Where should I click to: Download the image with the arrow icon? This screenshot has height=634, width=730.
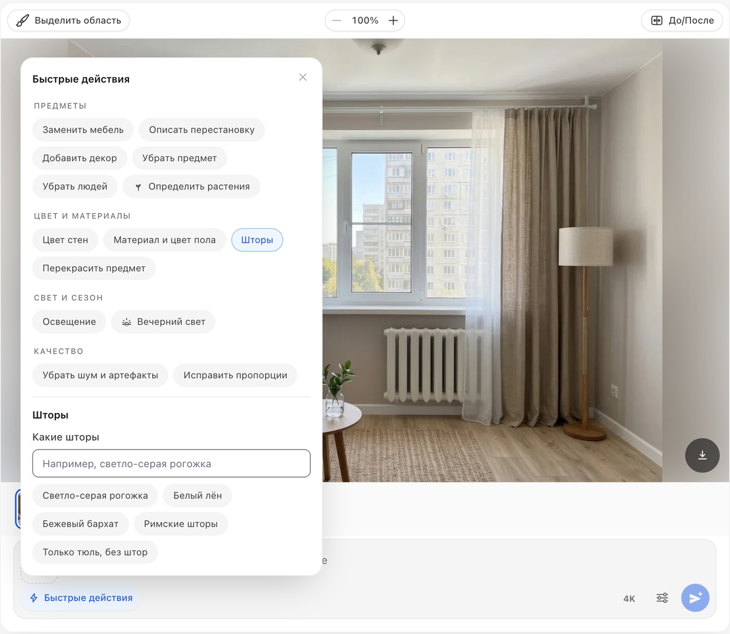(x=703, y=455)
